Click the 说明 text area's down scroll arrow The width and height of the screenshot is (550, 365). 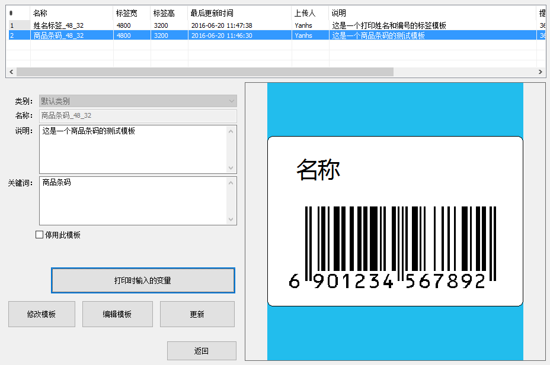click(x=231, y=167)
